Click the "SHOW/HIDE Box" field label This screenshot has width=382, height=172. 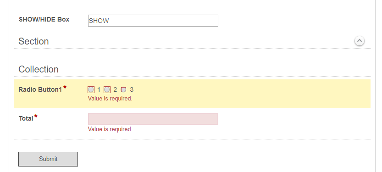[x=44, y=19]
